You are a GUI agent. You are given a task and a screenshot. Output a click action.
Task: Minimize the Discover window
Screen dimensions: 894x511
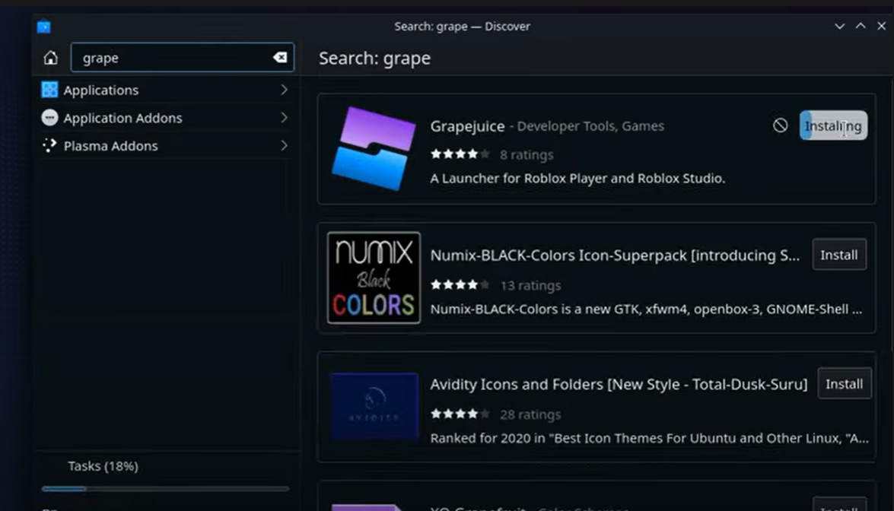click(x=839, y=26)
